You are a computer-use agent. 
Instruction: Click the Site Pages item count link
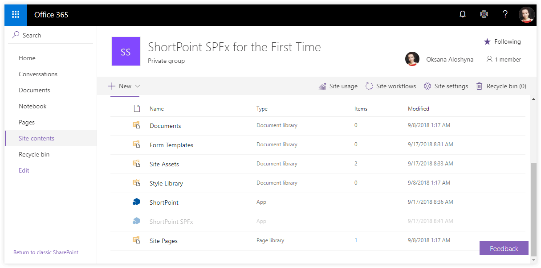tap(356, 240)
